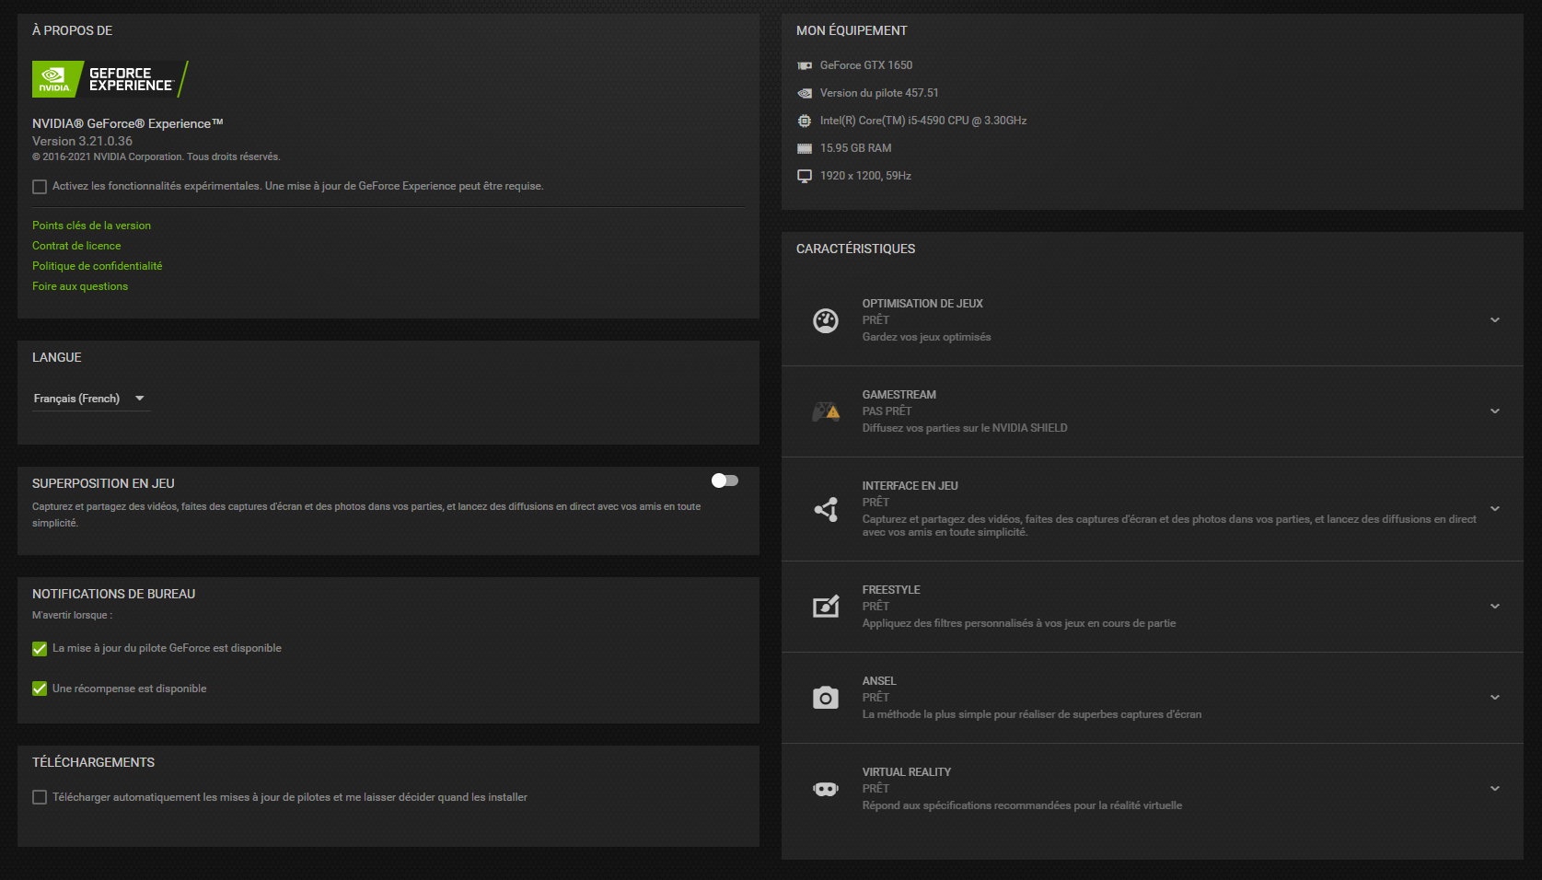Expand the Virtual Reality section chevron
This screenshot has width=1542, height=880.
tap(1495, 789)
